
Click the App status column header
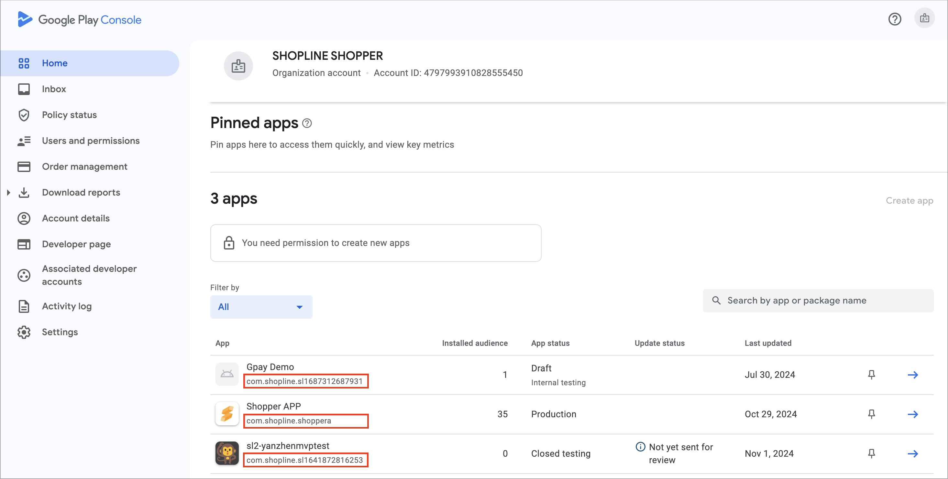(x=550, y=343)
